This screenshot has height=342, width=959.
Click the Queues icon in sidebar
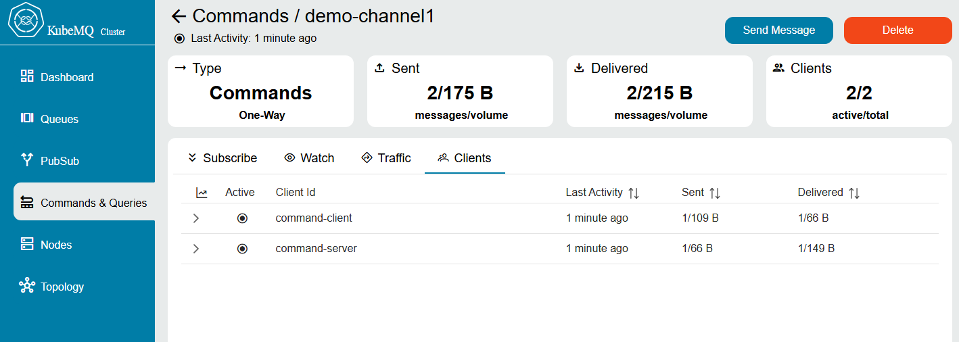[x=27, y=118]
